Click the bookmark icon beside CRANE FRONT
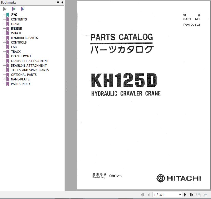Image resolution: width=211 pixels, height=199 pixels. coord(7,56)
